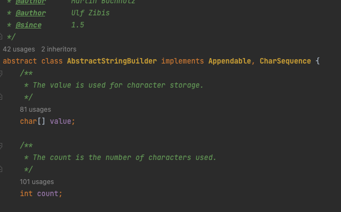Click fold end marker after 'characters used' comment
The width and height of the screenshot is (341, 212).
[x=1, y=169]
